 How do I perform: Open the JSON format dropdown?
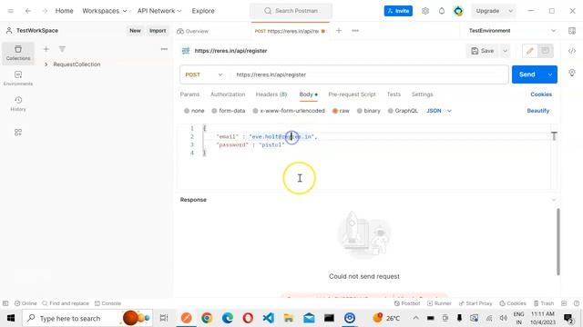(x=439, y=111)
